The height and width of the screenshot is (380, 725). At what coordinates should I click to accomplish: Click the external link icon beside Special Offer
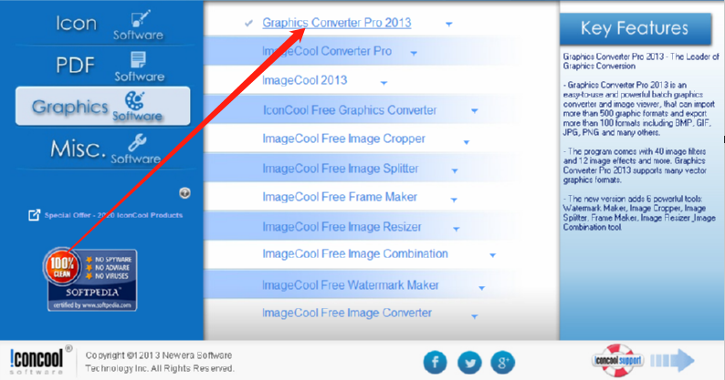34,215
